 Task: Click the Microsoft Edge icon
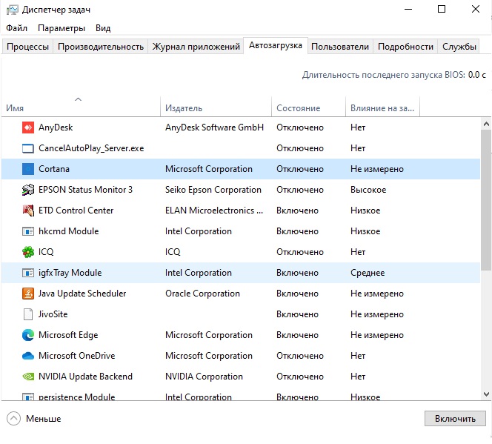(28, 335)
